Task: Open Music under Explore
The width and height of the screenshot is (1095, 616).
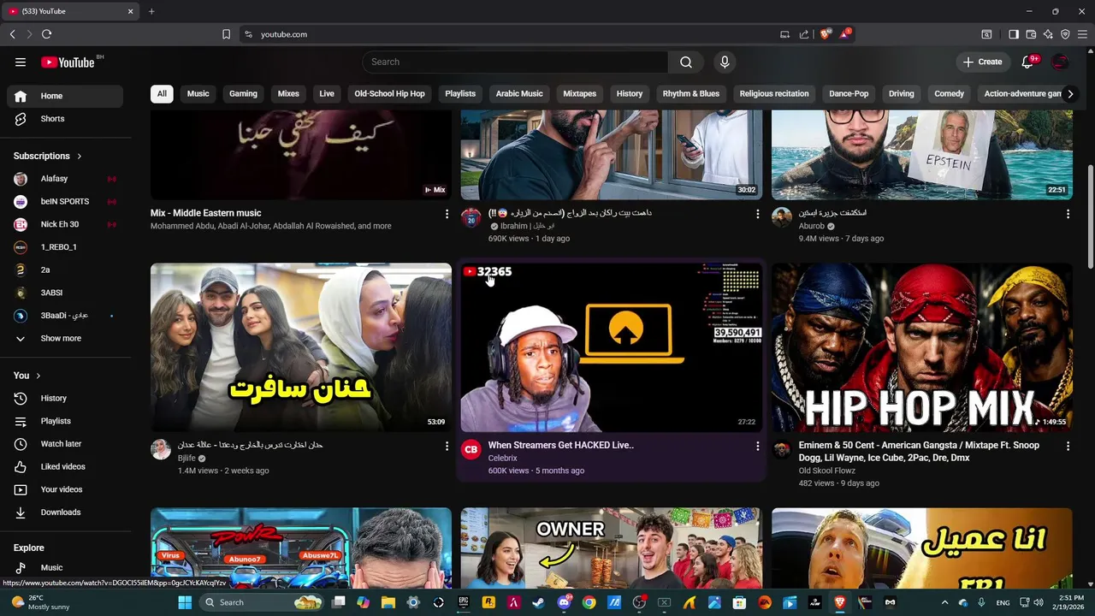Action: pos(65,567)
